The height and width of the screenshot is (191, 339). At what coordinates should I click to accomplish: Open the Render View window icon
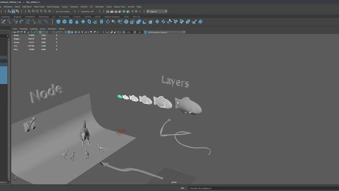click(108, 12)
